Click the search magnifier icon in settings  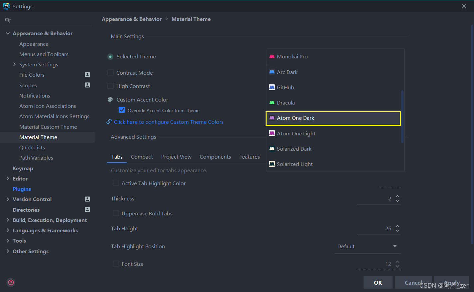tap(8, 20)
